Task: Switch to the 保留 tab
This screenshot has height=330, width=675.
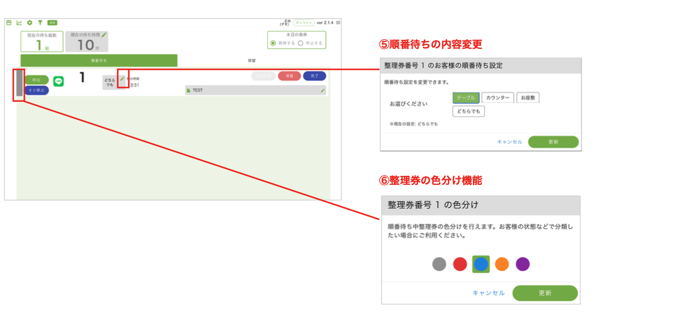Action: click(x=252, y=61)
